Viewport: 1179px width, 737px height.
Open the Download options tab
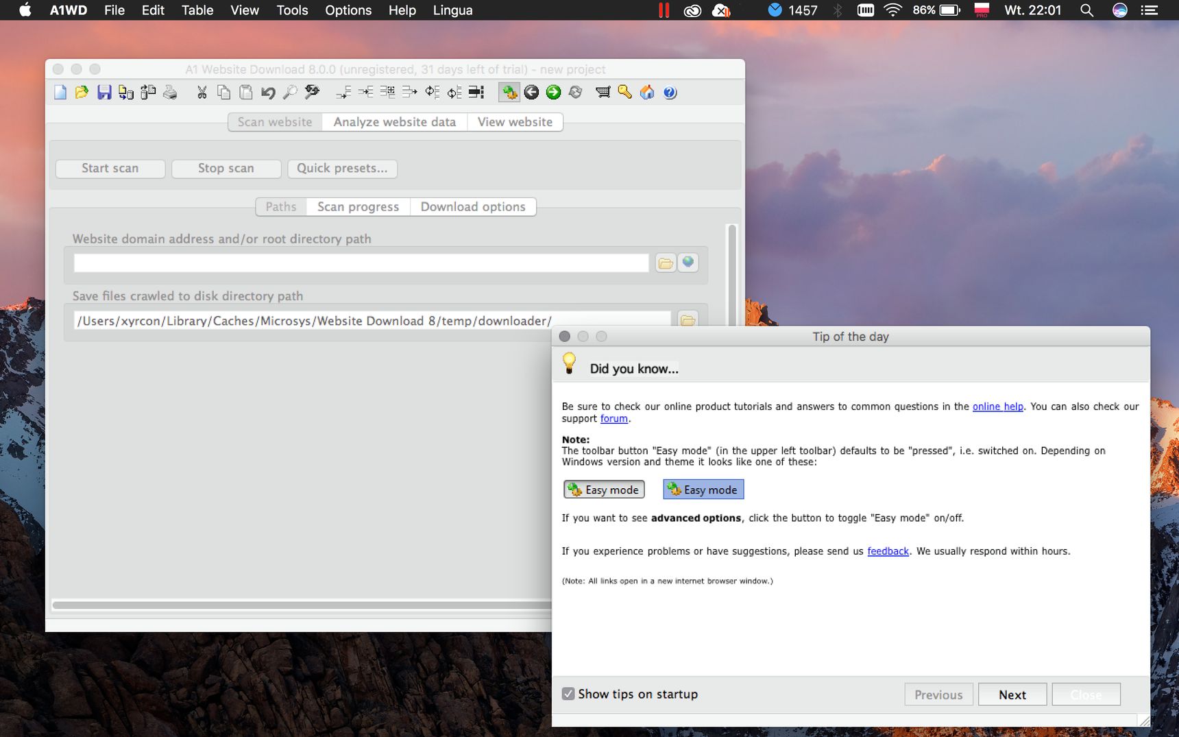coord(473,207)
